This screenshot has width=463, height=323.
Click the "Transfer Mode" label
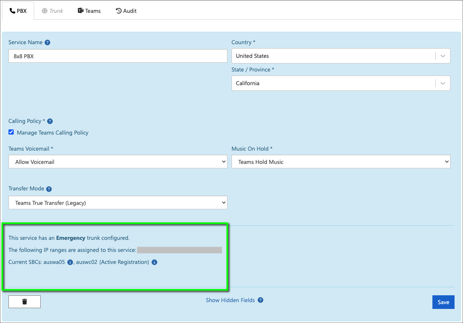coord(26,188)
